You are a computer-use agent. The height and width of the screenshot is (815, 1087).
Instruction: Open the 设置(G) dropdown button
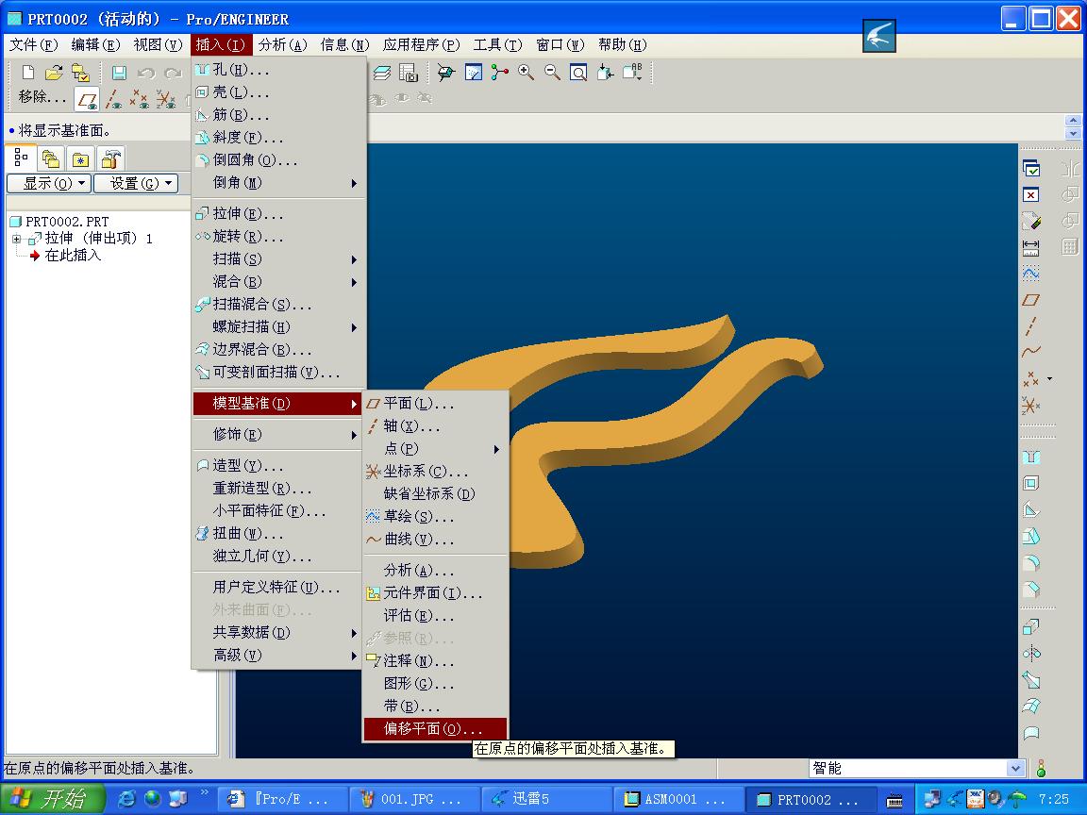point(136,184)
